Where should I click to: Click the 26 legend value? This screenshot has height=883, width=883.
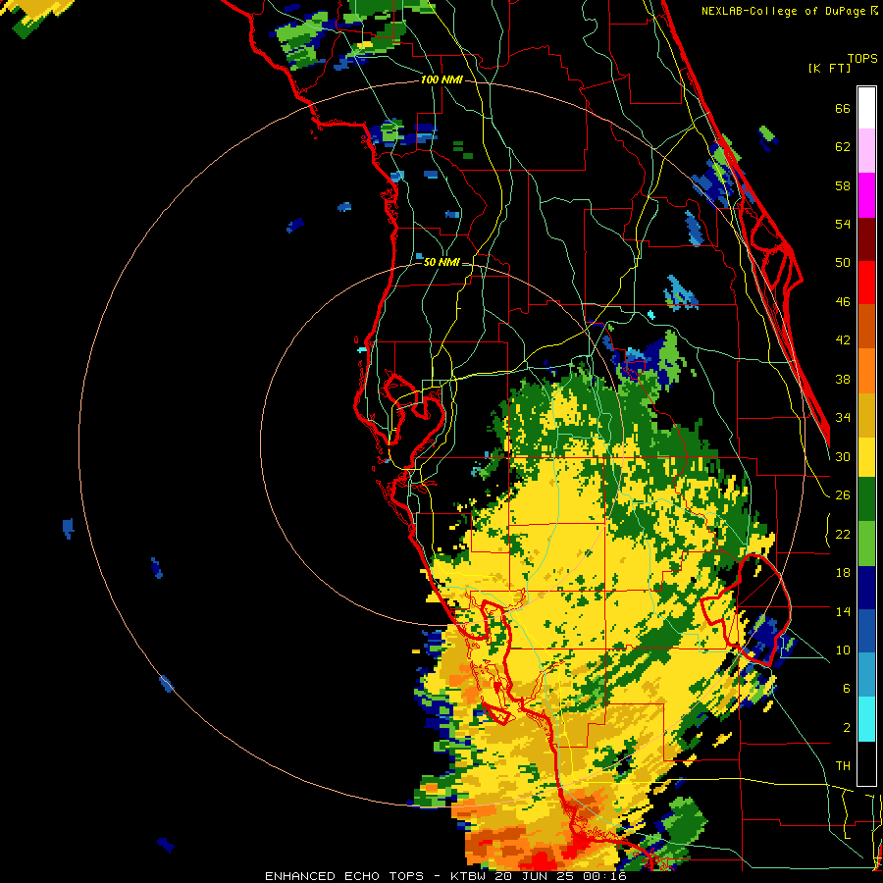tap(843, 495)
